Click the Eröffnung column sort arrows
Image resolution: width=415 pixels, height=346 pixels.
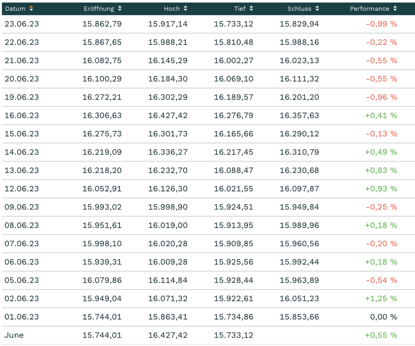120,8
